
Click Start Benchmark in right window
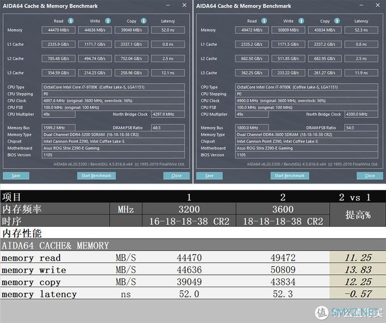pyautogui.click(x=289, y=176)
